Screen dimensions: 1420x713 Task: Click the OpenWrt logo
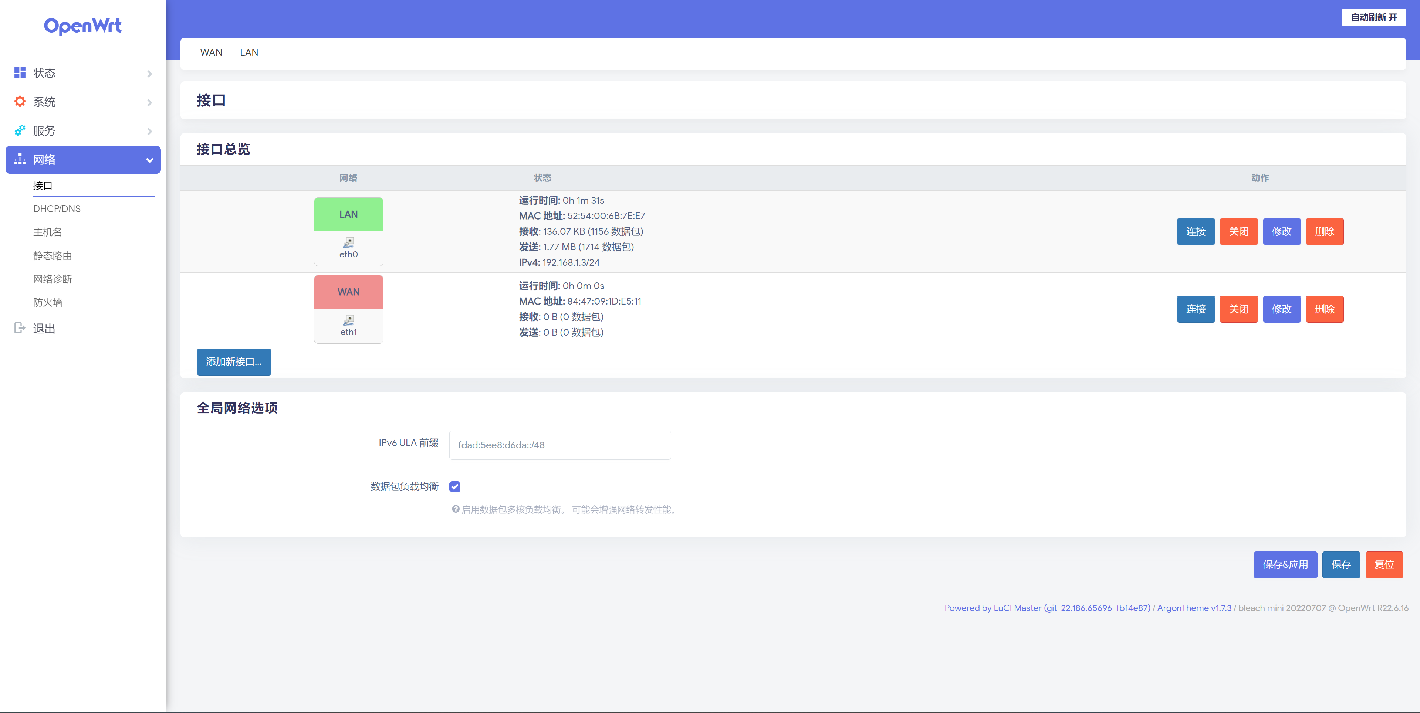pyautogui.click(x=83, y=26)
